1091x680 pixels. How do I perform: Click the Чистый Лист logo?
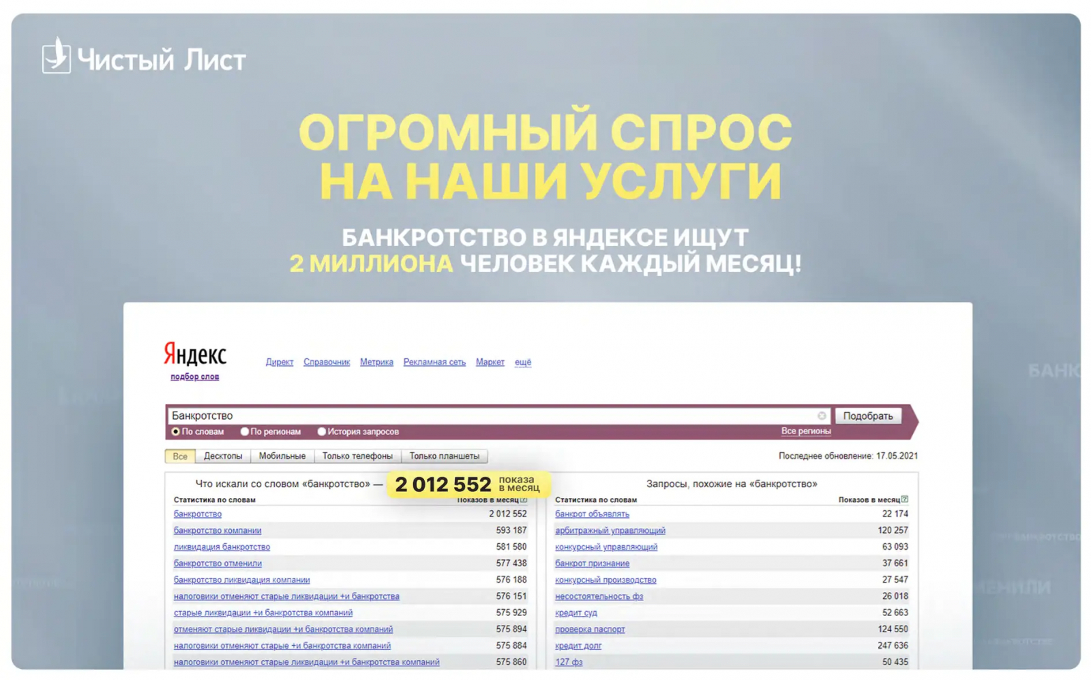[x=144, y=57]
